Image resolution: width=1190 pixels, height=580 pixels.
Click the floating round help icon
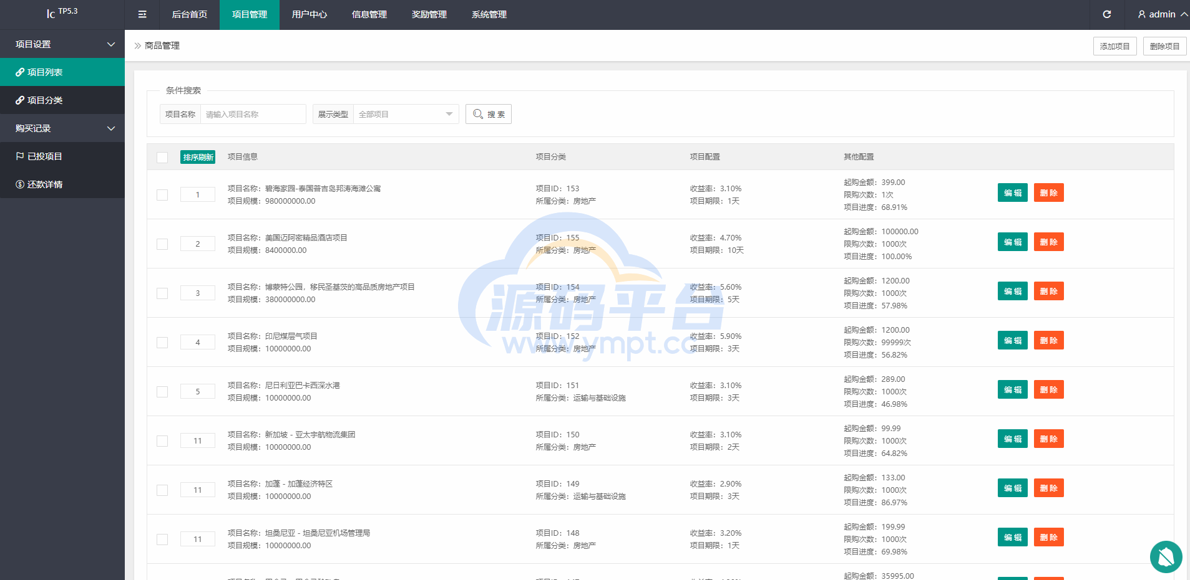click(1166, 556)
